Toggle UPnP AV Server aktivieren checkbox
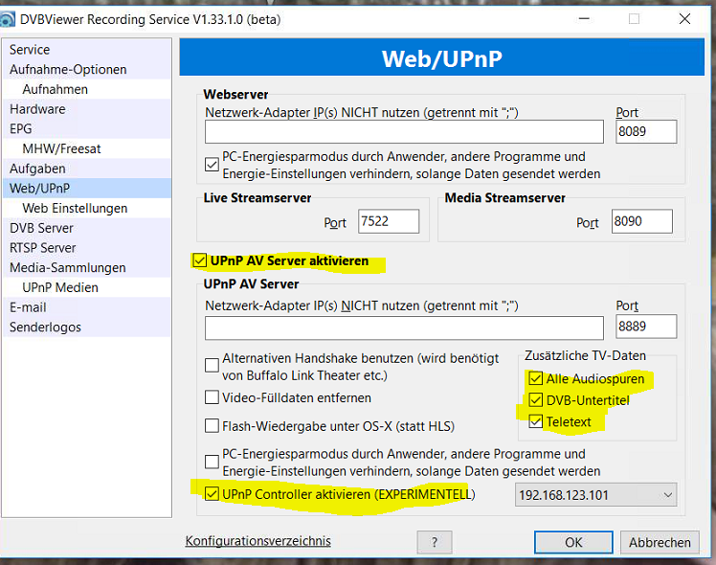Viewport: 716px width, 565px height. point(199,260)
